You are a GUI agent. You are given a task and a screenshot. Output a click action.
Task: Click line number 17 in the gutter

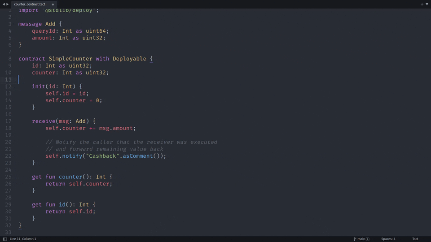pyautogui.click(x=8, y=121)
